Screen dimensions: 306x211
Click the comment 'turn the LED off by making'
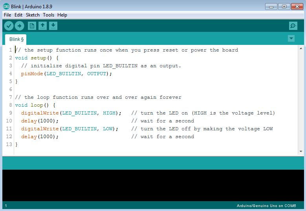[181, 129]
